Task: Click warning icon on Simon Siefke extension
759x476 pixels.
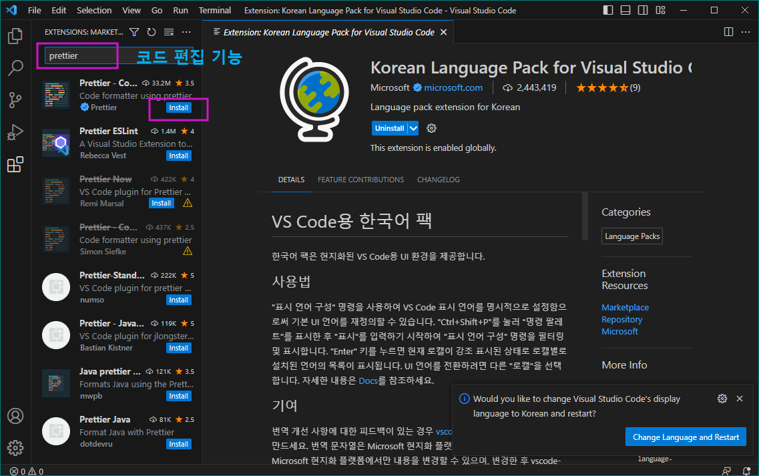Action: point(188,251)
